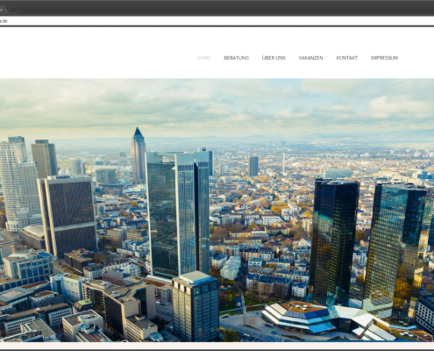Click the small grey tower at the bottom center

(196, 305)
